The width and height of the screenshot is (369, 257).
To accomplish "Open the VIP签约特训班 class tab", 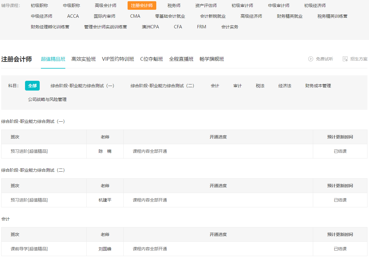I will click(x=118, y=59).
